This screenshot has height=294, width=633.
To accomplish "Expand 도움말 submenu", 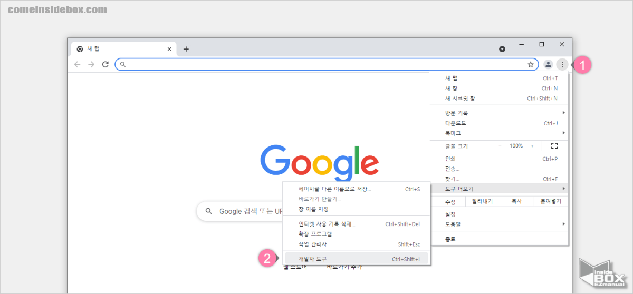I will (x=499, y=224).
